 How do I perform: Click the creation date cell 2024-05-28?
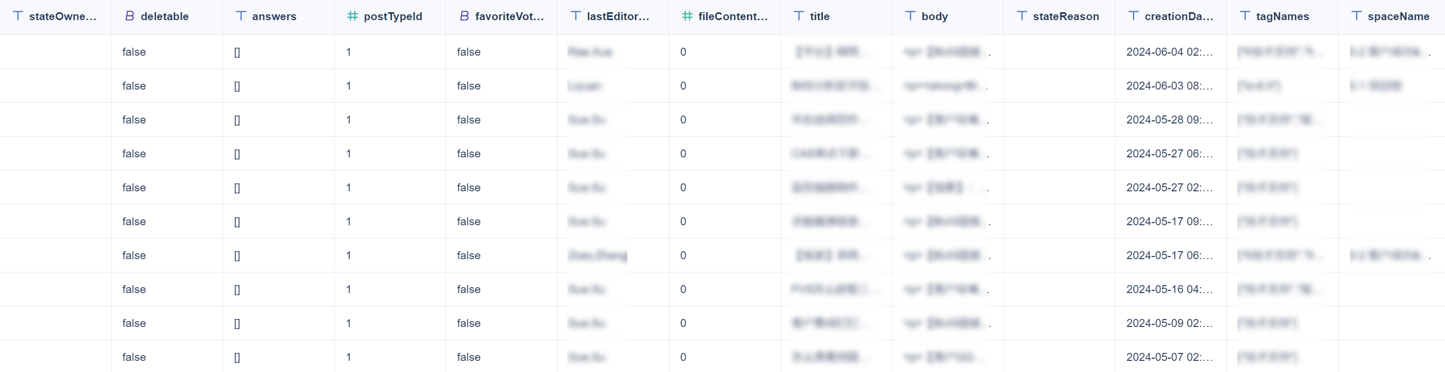[x=1169, y=120]
